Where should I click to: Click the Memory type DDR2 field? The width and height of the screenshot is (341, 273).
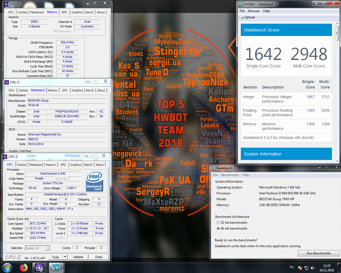[35, 22]
